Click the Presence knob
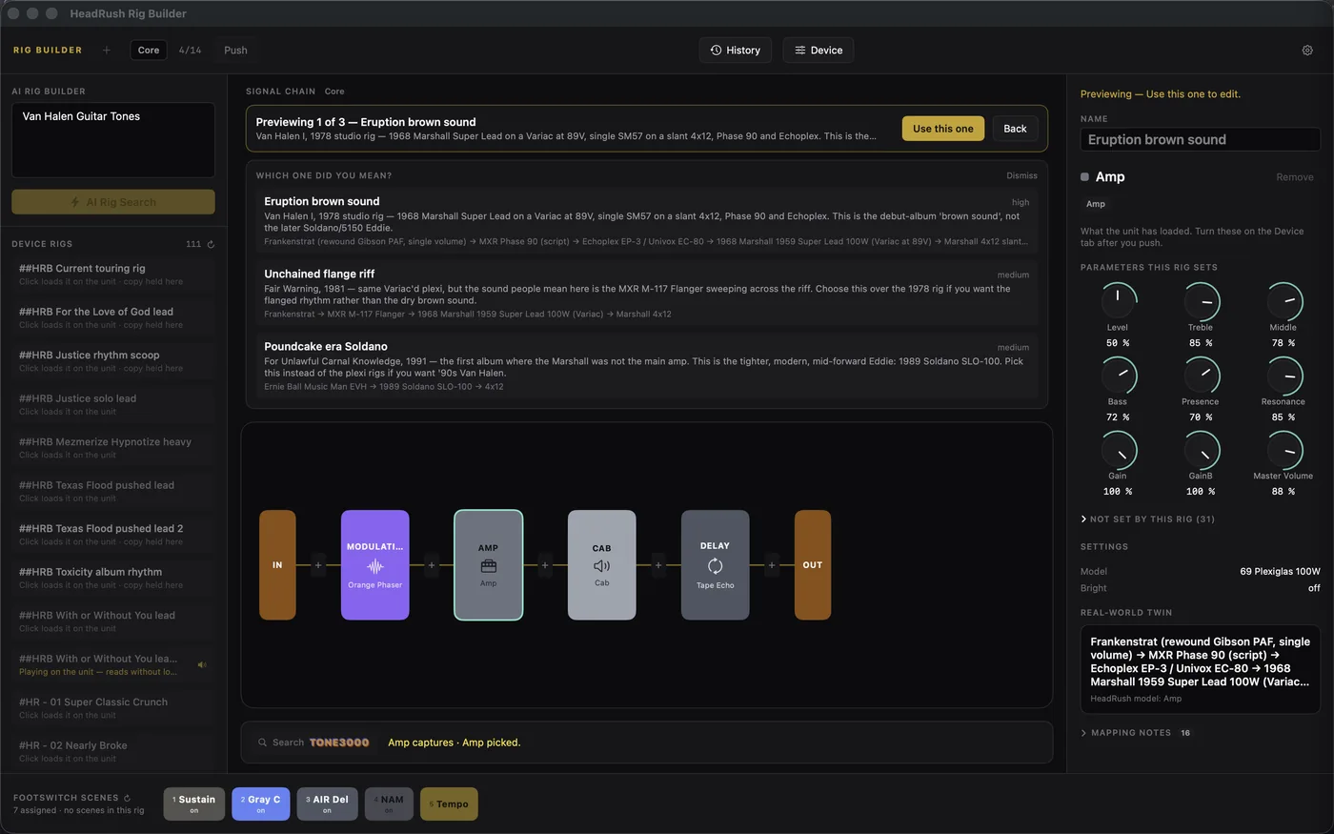This screenshot has height=834, width=1334. point(1201,376)
